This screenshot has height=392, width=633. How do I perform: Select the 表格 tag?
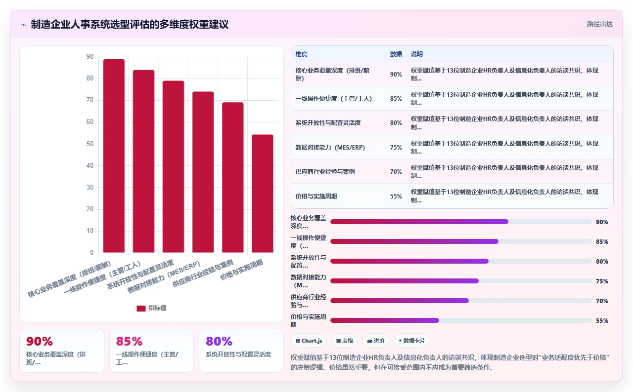tap(345, 341)
